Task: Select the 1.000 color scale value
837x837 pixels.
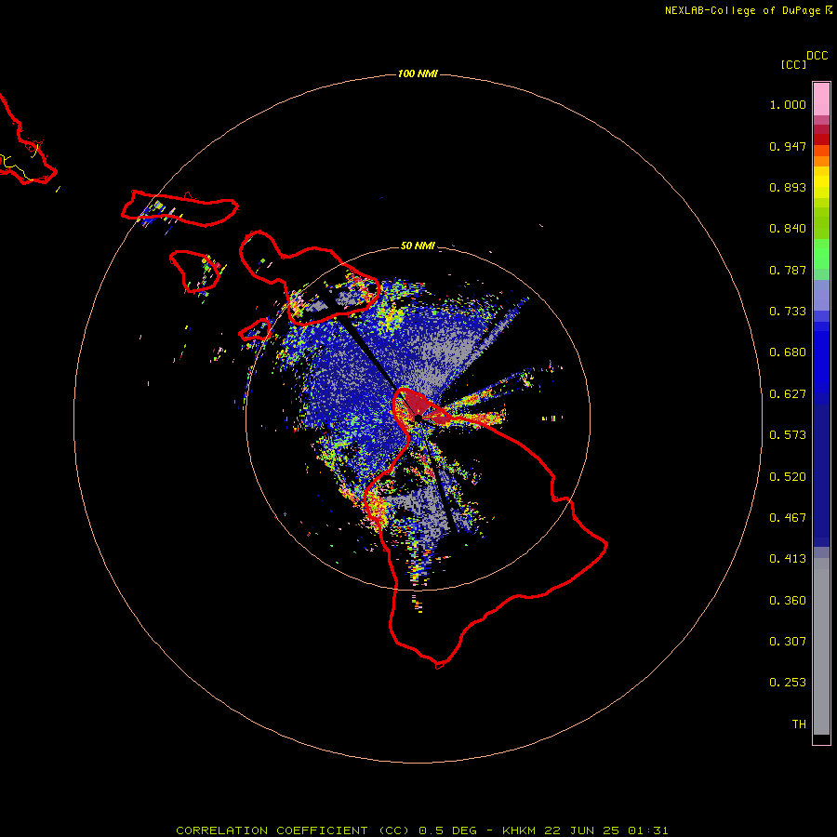Action: tap(788, 104)
